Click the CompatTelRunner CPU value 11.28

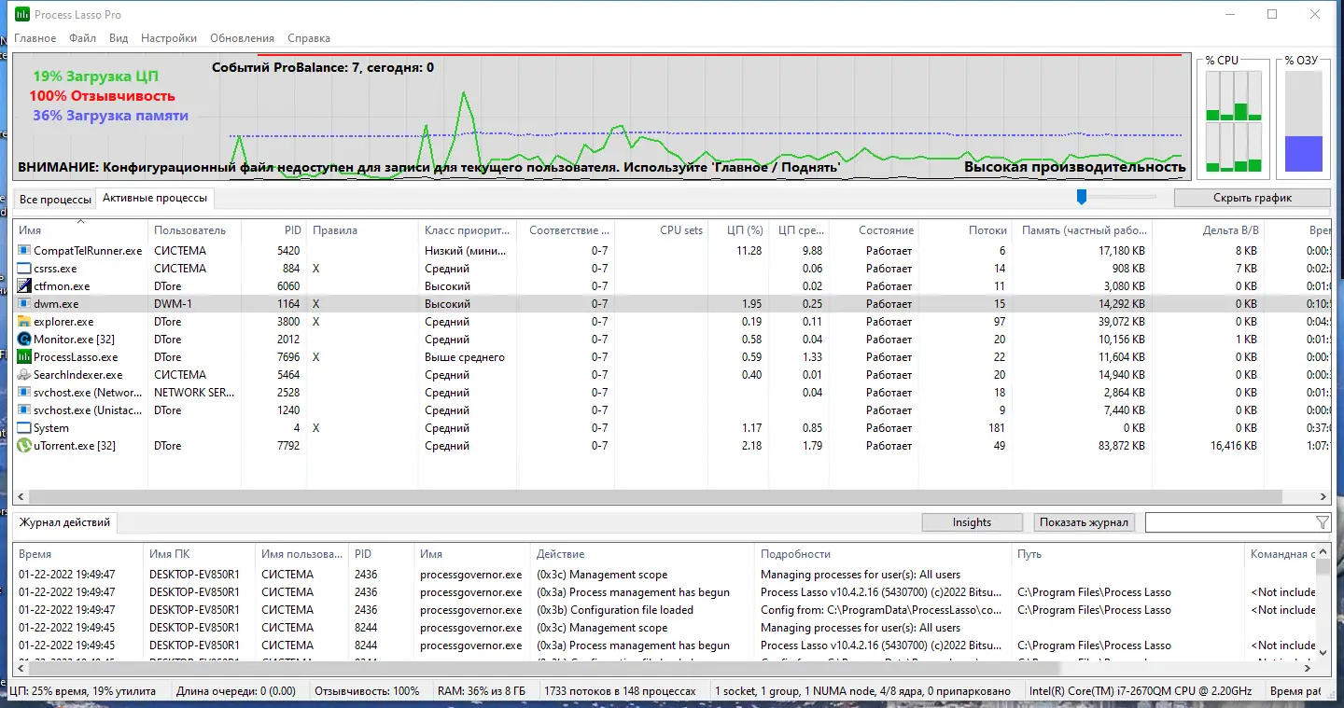[x=749, y=251]
